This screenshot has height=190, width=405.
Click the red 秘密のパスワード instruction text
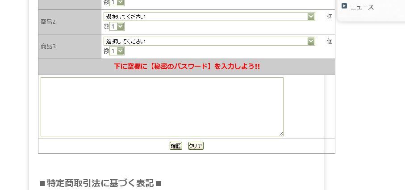click(x=187, y=67)
